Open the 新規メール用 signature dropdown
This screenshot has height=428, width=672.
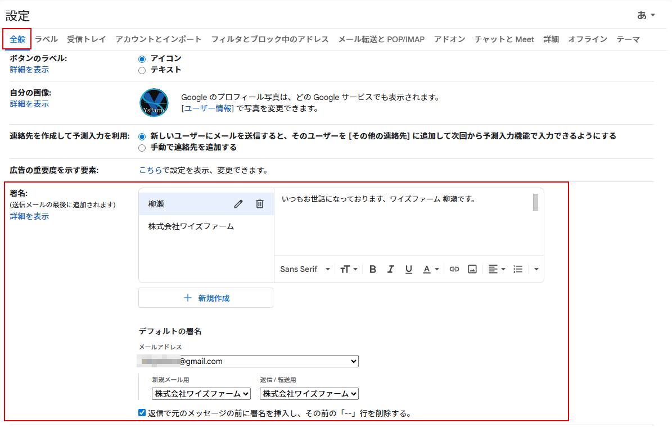pos(201,394)
